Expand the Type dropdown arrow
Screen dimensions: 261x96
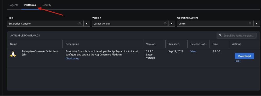tap(87, 23)
